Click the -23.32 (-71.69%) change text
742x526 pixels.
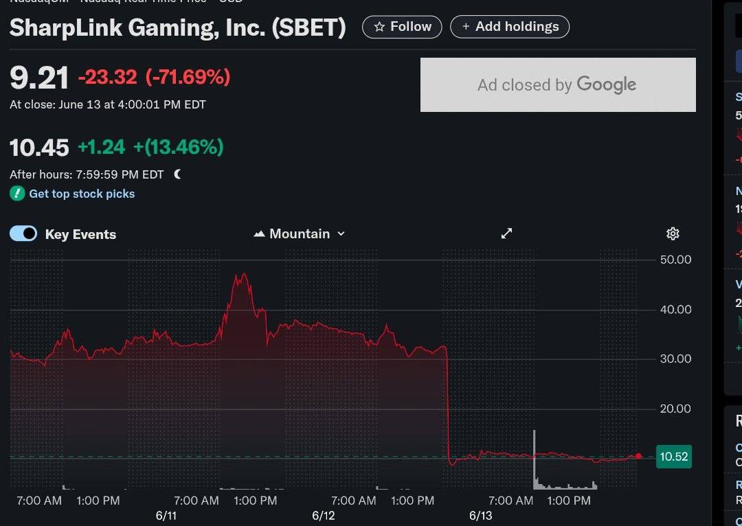click(155, 77)
